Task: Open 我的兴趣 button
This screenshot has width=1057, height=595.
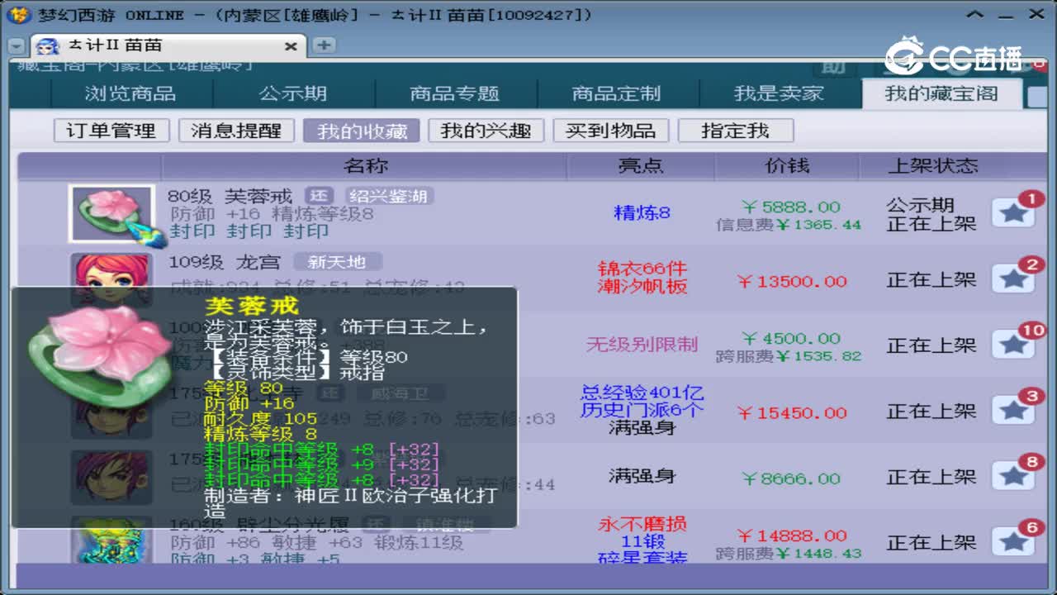Action: [x=486, y=131]
